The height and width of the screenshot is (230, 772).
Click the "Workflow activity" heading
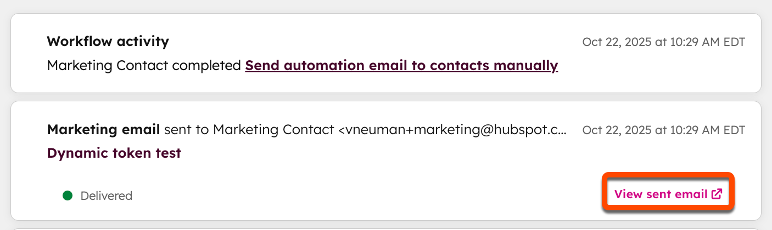(x=108, y=41)
